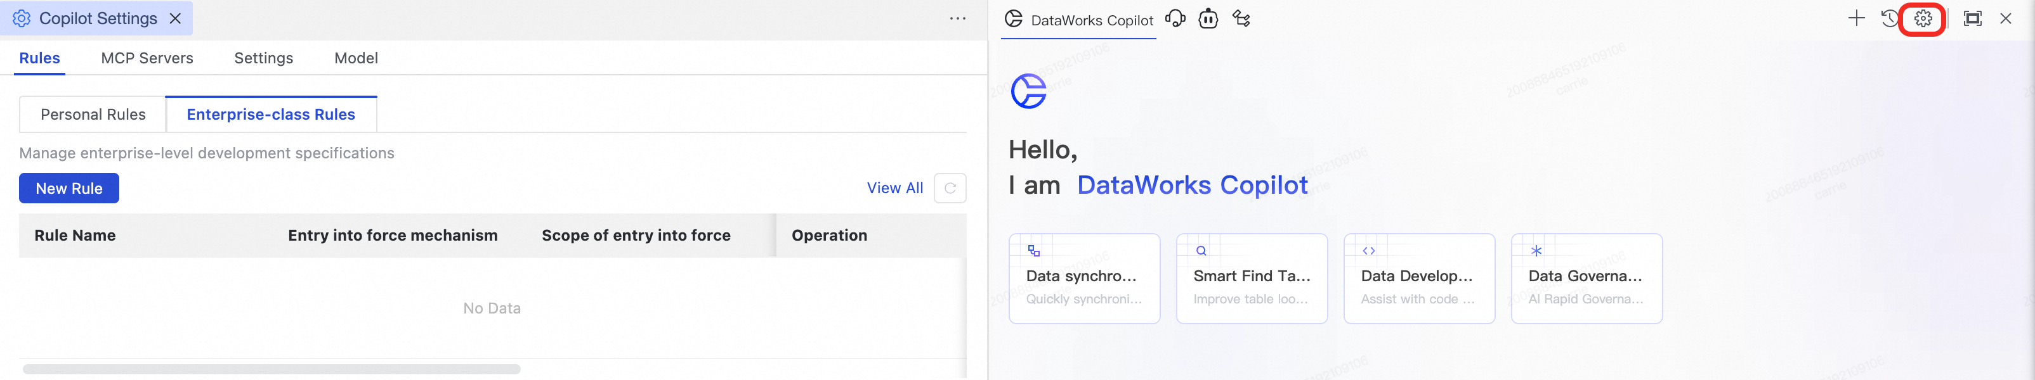Open the Data Development suggestion card
Viewport: 2035px width, 380px height.
tap(1419, 278)
